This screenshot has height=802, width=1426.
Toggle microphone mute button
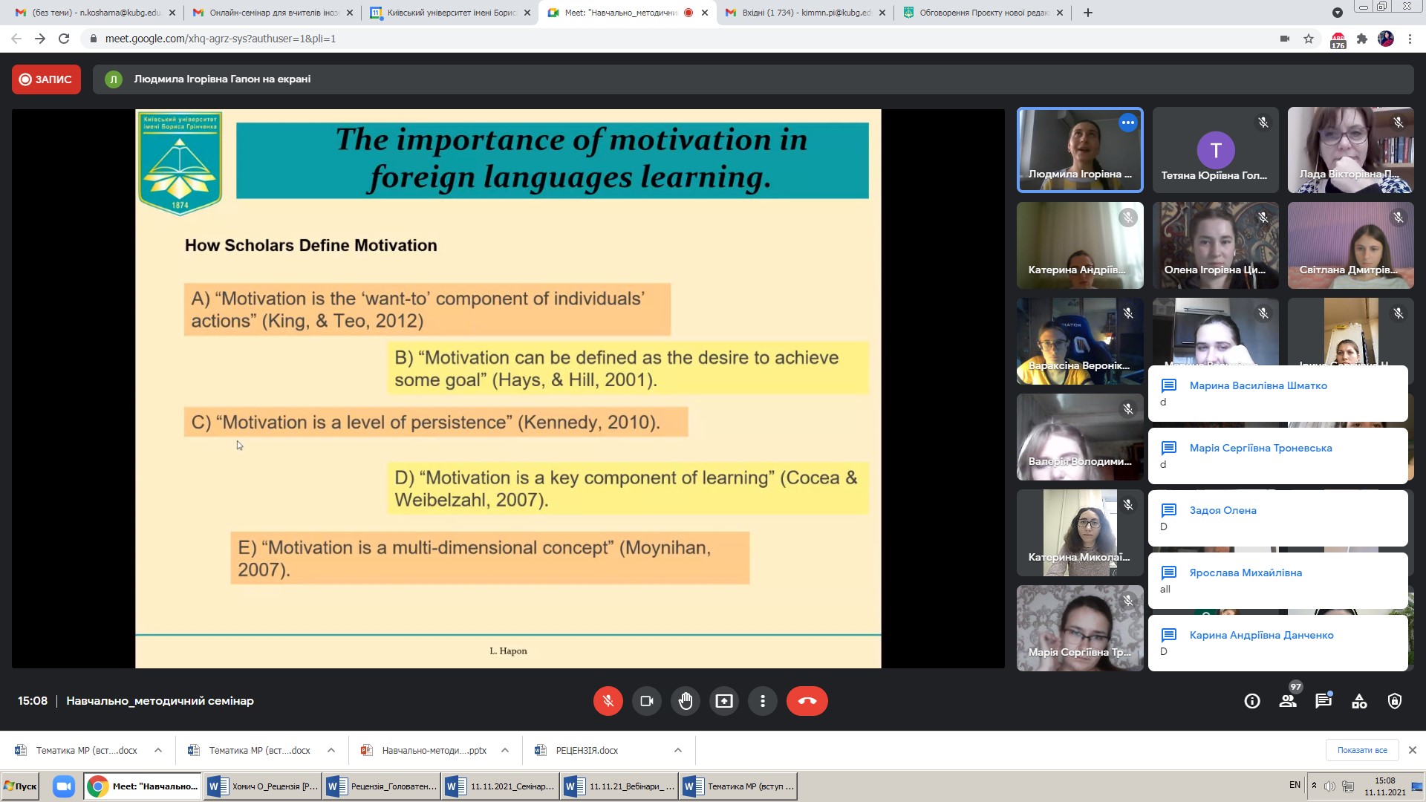coord(608,701)
